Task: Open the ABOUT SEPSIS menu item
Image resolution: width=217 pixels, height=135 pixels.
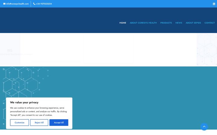Action: pos(193,23)
